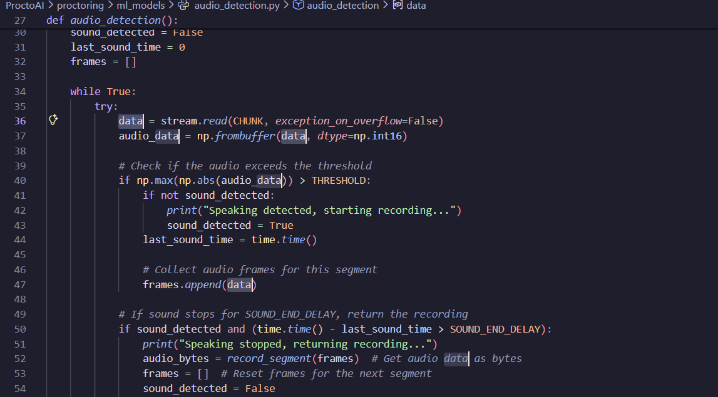Screen dimensions: 718x397
Task: Open ProctoAI breadcrumb folder
Action: (25, 6)
